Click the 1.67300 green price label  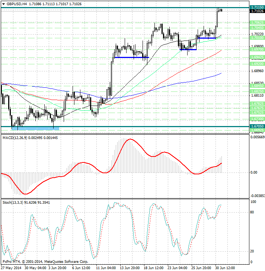coord(257,119)
